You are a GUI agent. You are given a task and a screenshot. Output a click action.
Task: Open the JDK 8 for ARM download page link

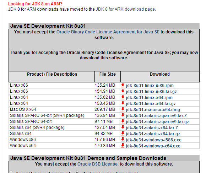click(126, 9)
